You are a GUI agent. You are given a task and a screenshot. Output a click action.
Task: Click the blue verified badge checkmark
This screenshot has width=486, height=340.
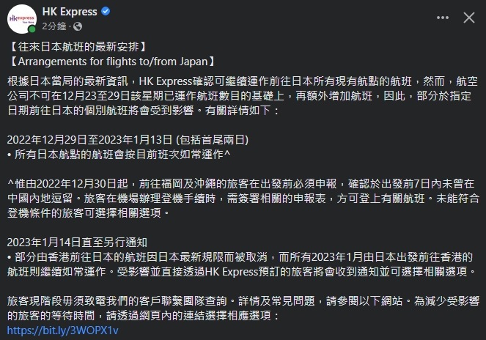(106, 11)
